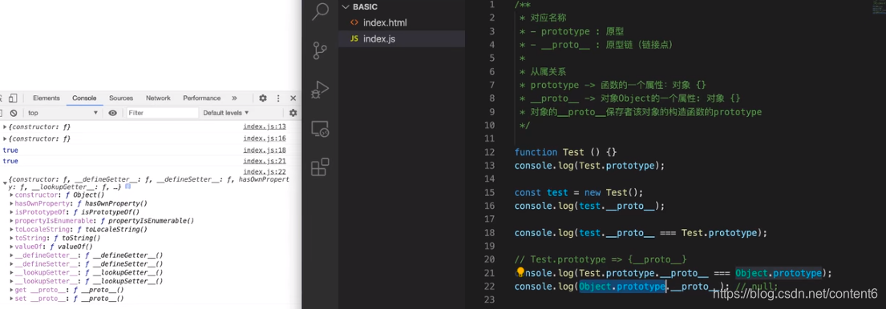The image size is (886, 309).
Task: Open DevTools three-dot customize menu
Action: 278,98
